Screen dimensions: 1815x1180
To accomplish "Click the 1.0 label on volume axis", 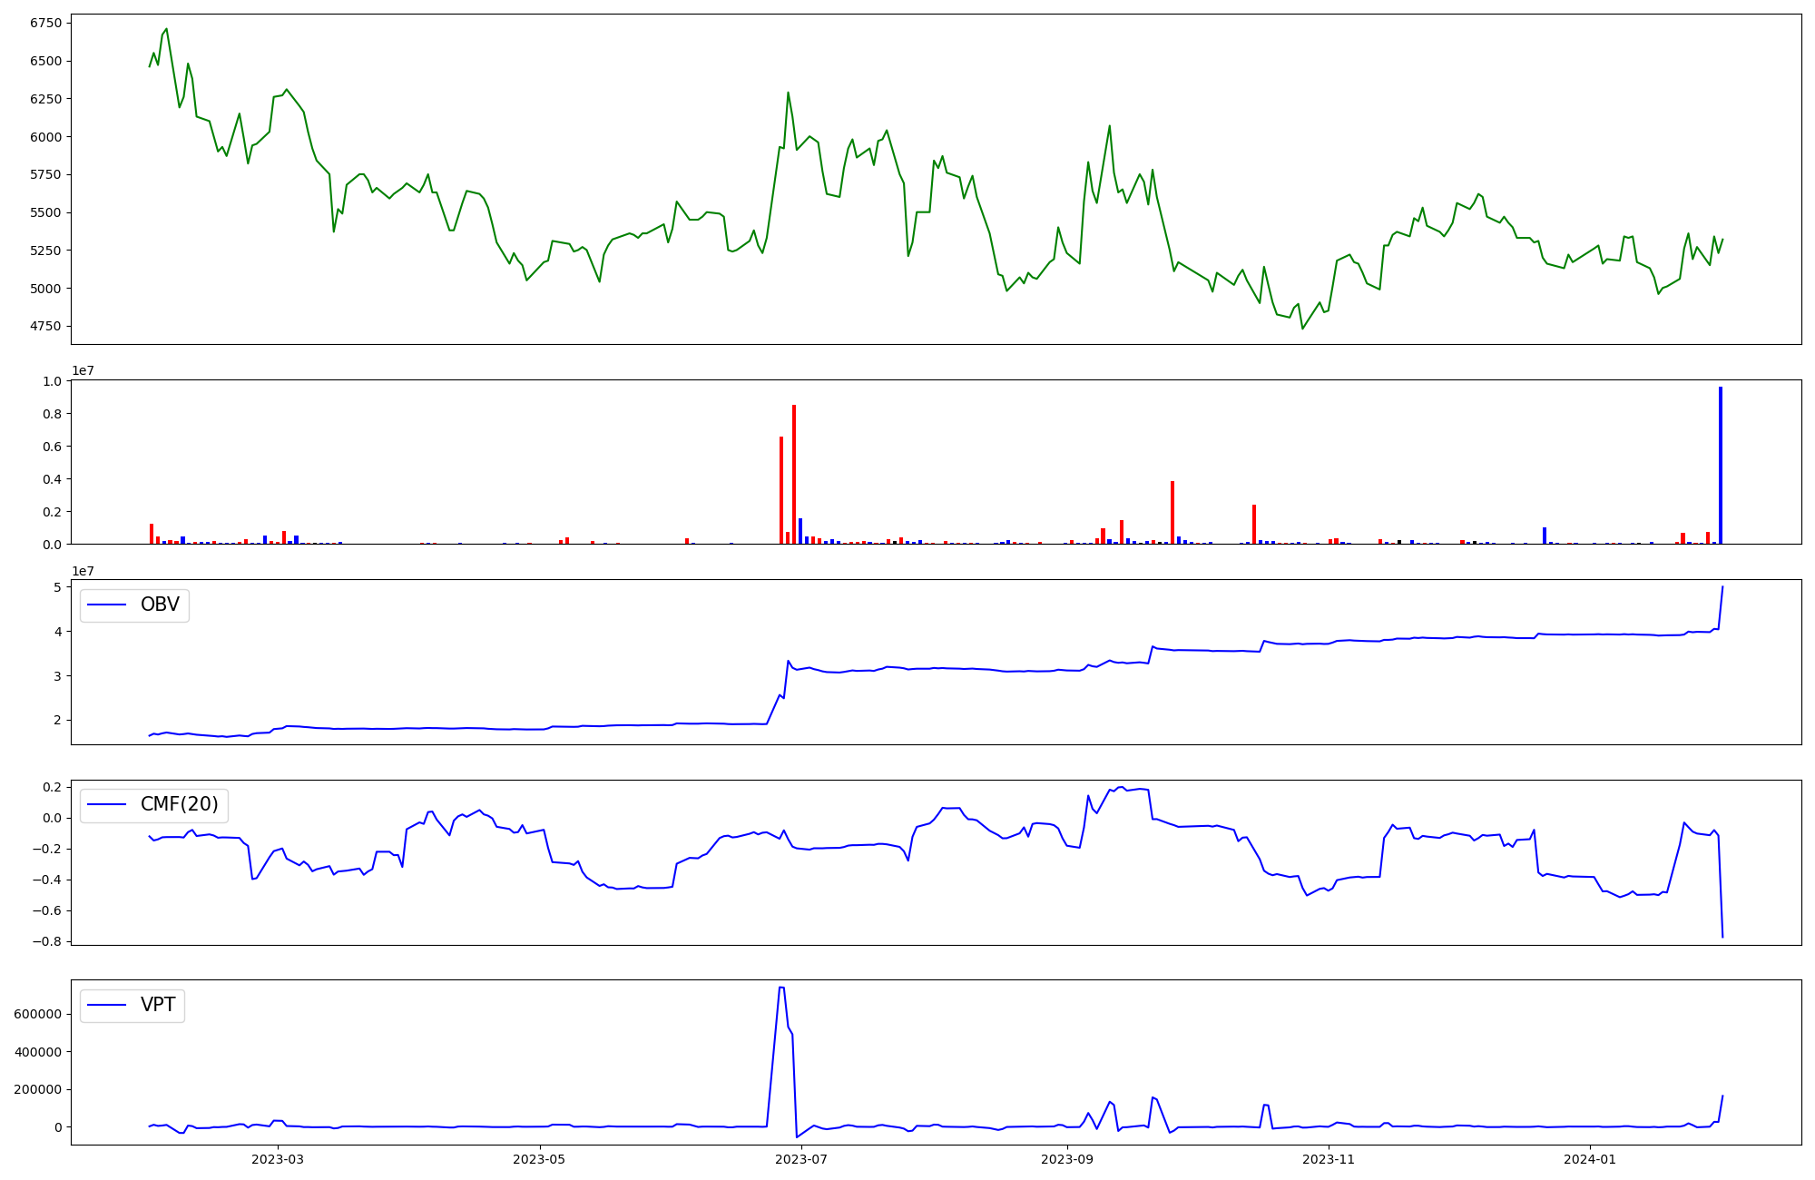I will pos(53,381).
